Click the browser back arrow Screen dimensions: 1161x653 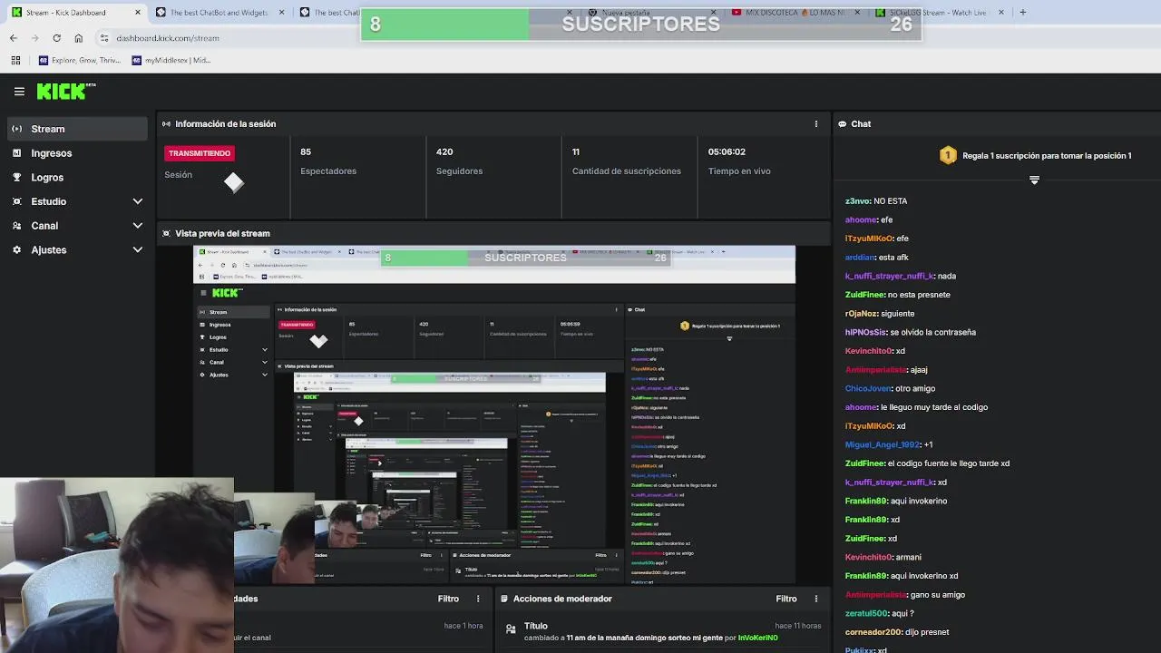[14, 38]
